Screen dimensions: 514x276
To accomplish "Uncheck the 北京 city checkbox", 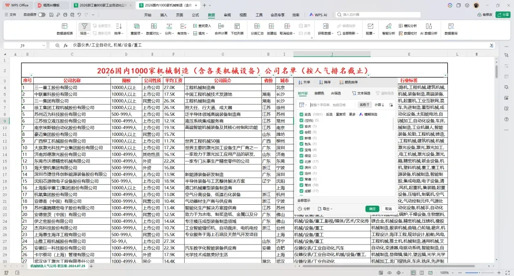I will click(x=301, y=162).
